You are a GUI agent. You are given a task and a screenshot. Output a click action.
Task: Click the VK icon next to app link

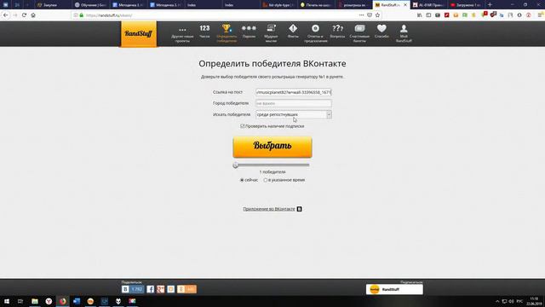tap(299, 209)
